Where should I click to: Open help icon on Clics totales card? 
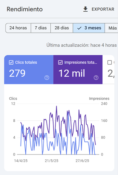[47, 77]
